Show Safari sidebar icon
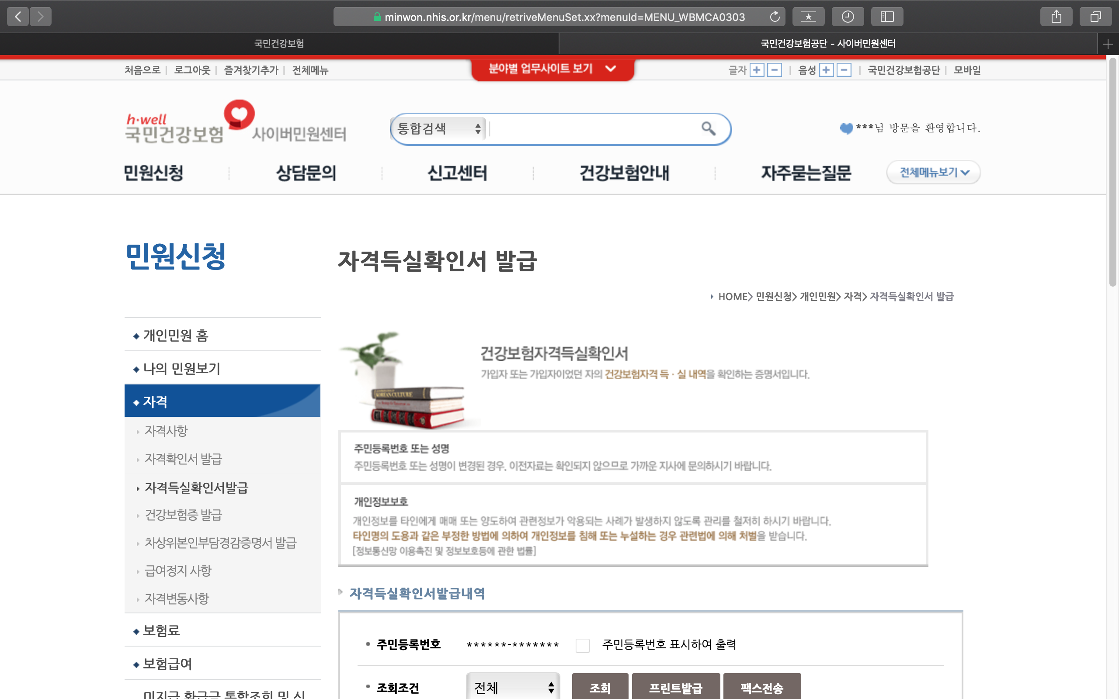This screenshot has width=1119, height=699. click(x=886, y=17)
